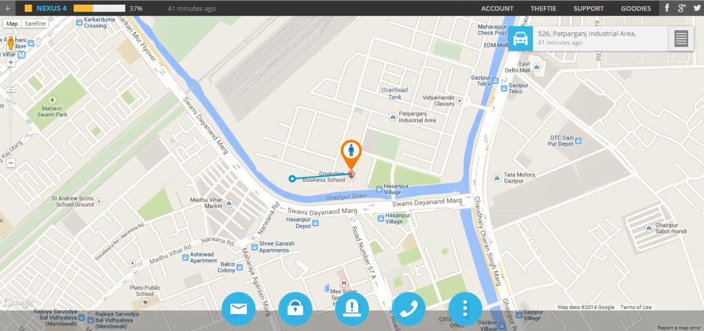This screenshot has height=331, width=704.
Task: Click the orange person location pin
Action: (351, 155)
